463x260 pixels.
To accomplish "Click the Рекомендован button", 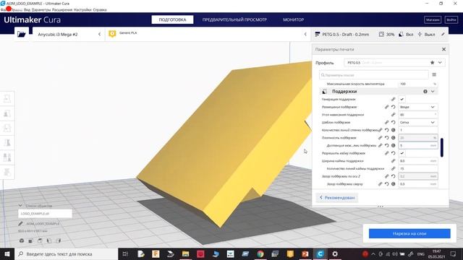I will pos(337,197).
